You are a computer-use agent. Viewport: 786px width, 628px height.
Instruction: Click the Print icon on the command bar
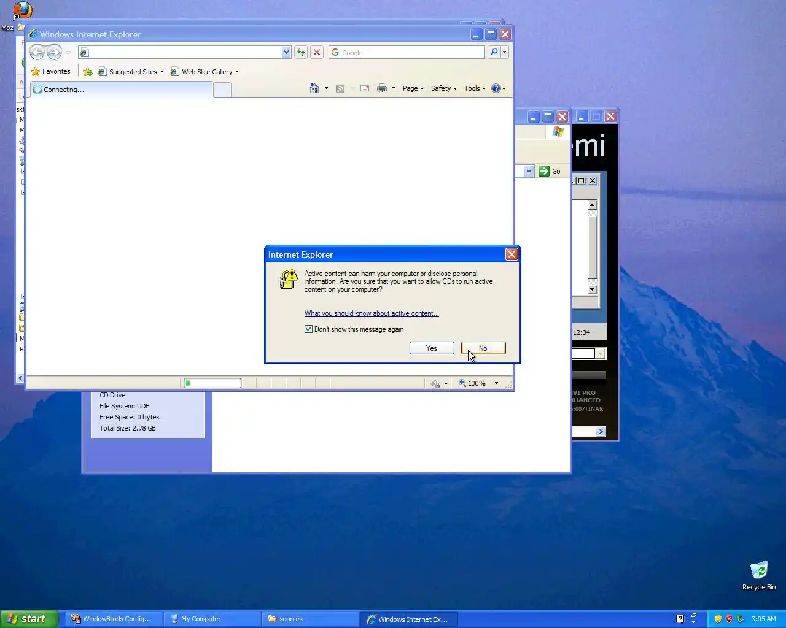click(x=382, y=88)
